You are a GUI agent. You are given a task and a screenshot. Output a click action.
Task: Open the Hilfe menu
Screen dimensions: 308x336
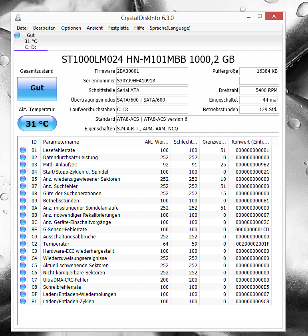(139, 28)
